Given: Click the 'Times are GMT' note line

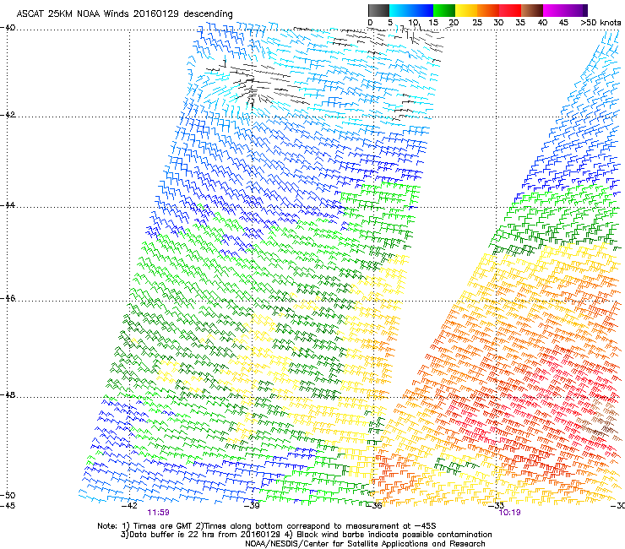Looking at the screenshot, I should pos(267,526).
